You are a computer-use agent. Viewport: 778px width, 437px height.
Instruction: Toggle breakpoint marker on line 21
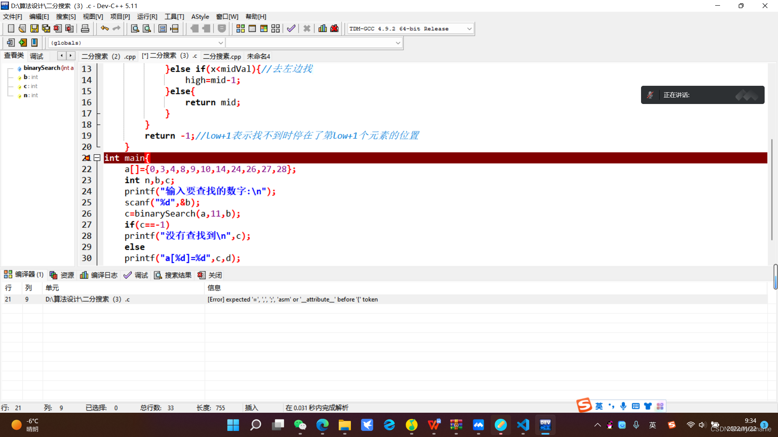[x=86, y=158]
